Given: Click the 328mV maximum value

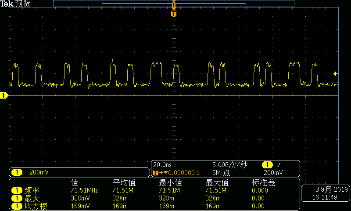Looking at the screenshot, I should pyautogui.click(x=80, y=198).
